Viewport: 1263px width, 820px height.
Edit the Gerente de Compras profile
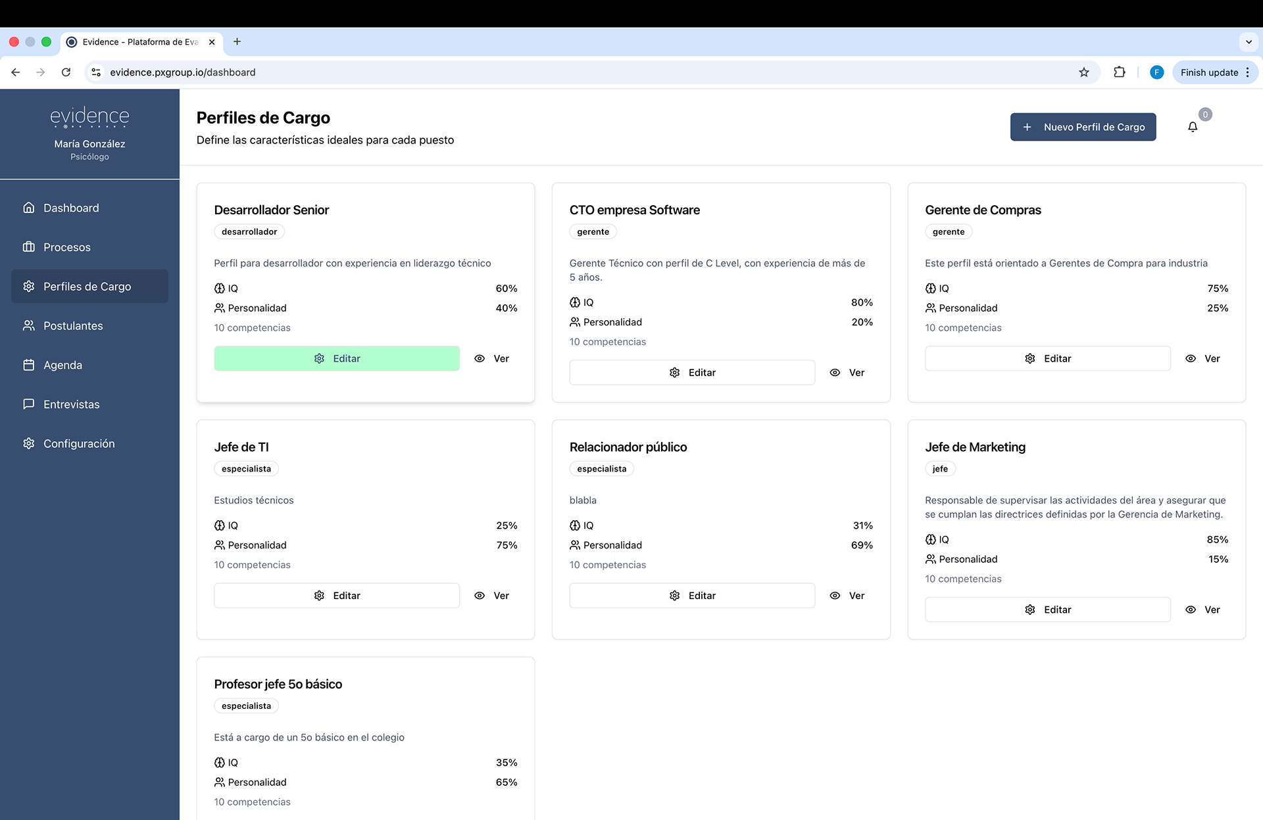coord(1047,358)
